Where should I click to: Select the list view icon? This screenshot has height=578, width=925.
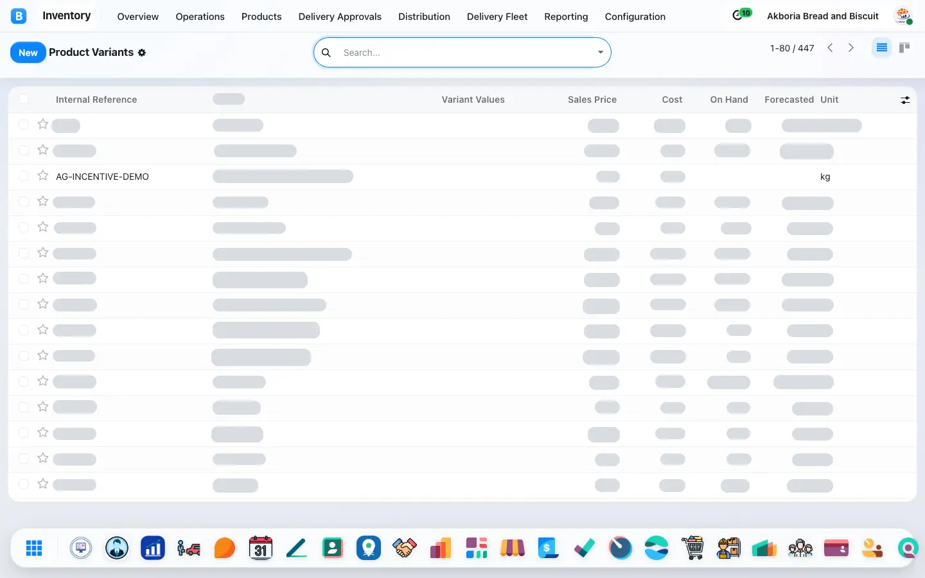coord(882,48)
